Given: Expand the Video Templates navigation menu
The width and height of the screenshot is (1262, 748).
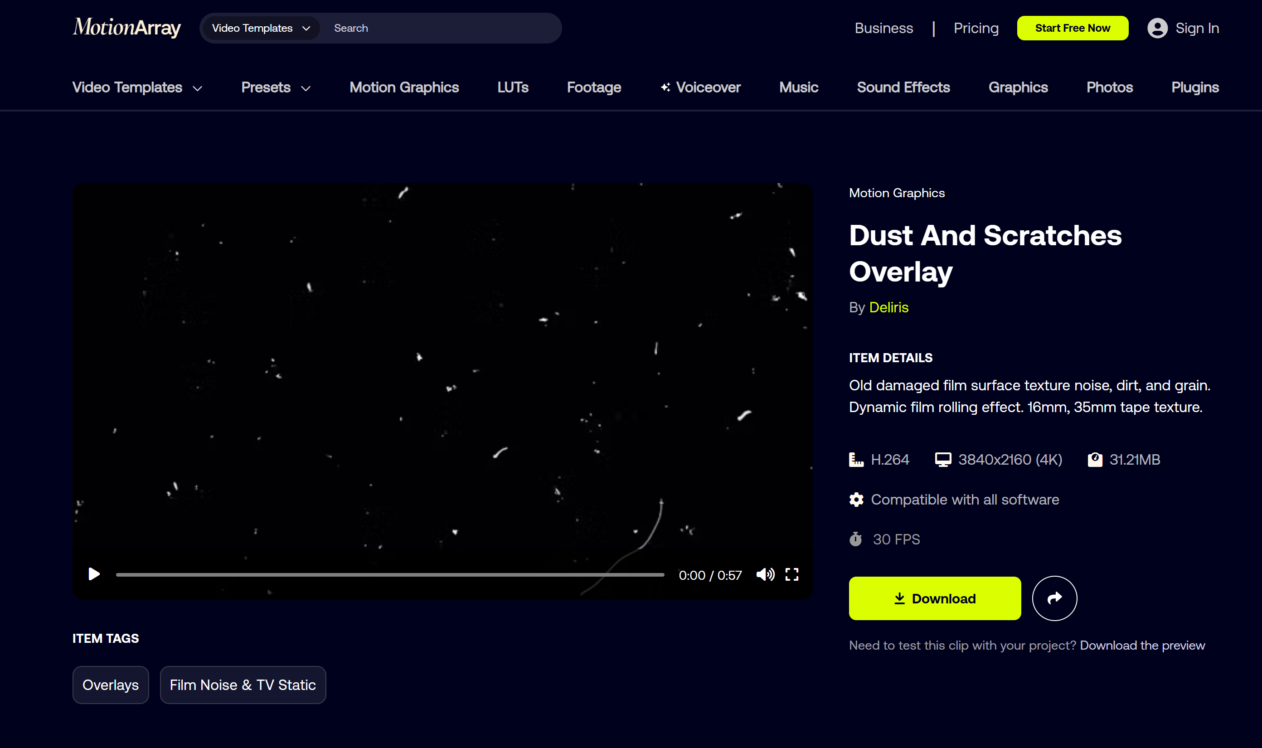Looking at the screenshot, I should click(x=136, y=87).
